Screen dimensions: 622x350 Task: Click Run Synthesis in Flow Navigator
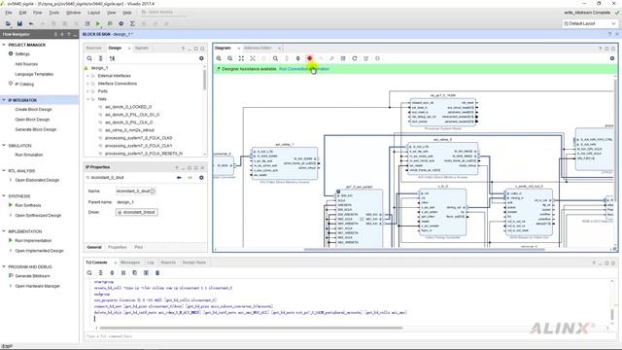(x=28, y=205)
